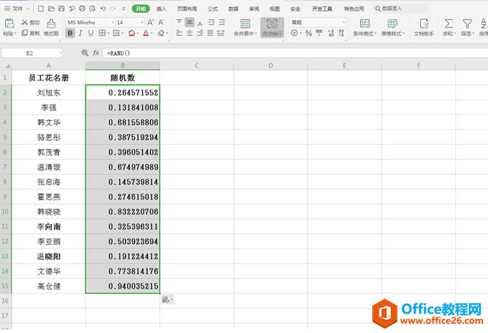Toggle Underline formatting
The image size is (488, 333).
point(90,33)
